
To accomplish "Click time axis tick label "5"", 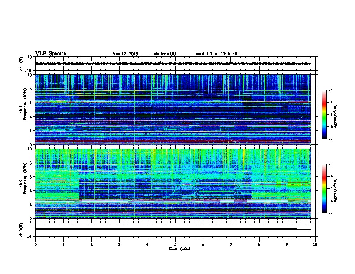I will click(x=175, y=244).
